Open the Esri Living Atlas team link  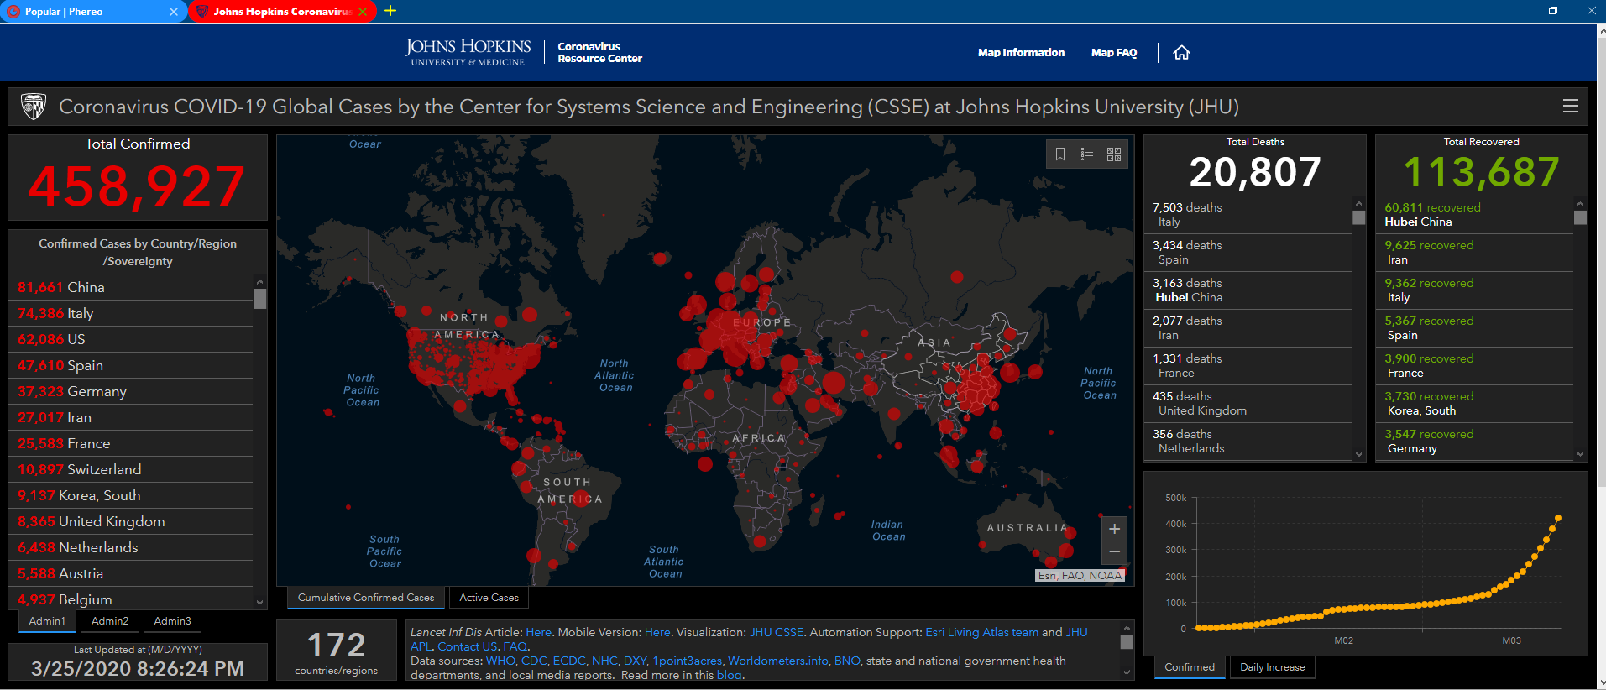click(981, 632)
